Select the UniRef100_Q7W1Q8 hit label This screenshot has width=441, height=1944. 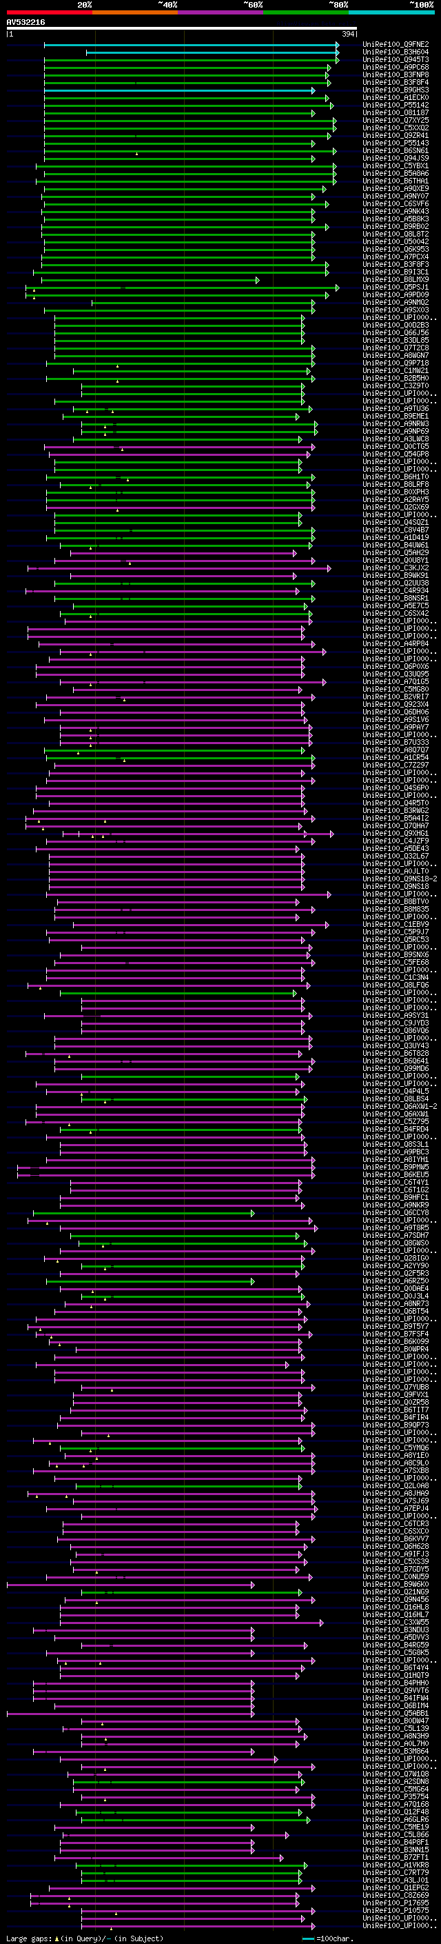pyautogui.click(x=396, y=1774)
